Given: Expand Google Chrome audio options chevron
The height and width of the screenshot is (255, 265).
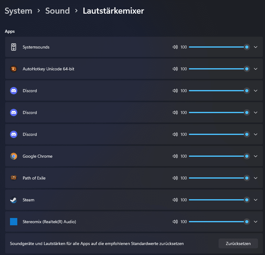Looking at the screenshot, I should tap(256, 156).
